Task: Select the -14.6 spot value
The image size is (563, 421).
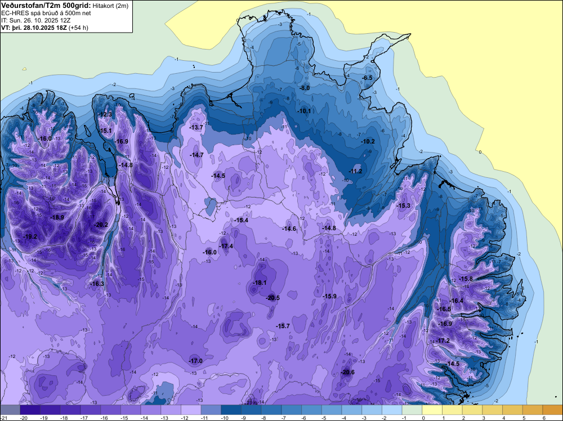Action: coord(289,229)
